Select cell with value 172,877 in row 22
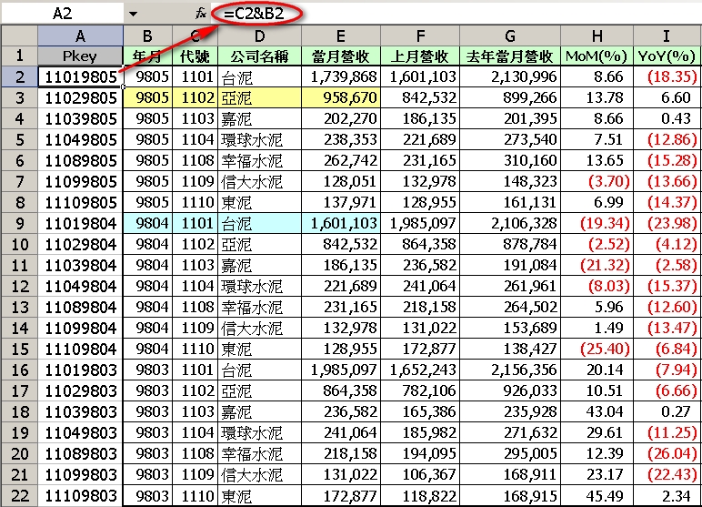The width and height of the screenshot is (702, 507). [341, 496]
